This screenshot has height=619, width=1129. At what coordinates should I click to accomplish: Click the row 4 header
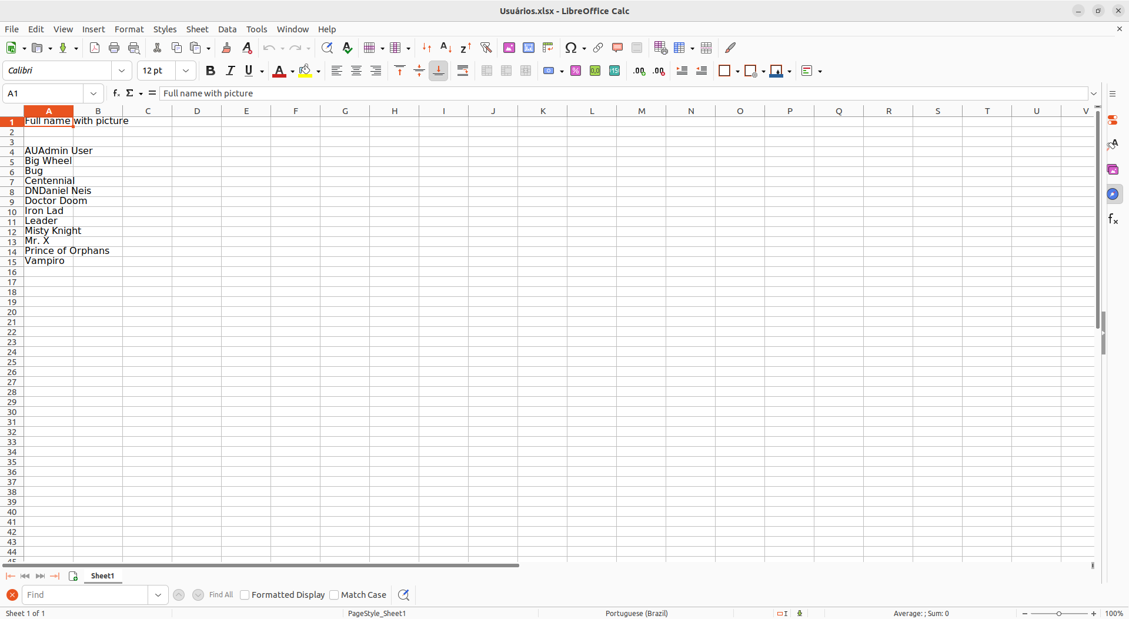pyautogui.click(x=12, y=152)
